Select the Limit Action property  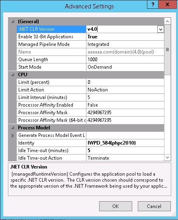[51, 90]
